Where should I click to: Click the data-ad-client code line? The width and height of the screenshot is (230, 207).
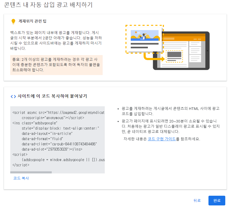click(59, 144)
